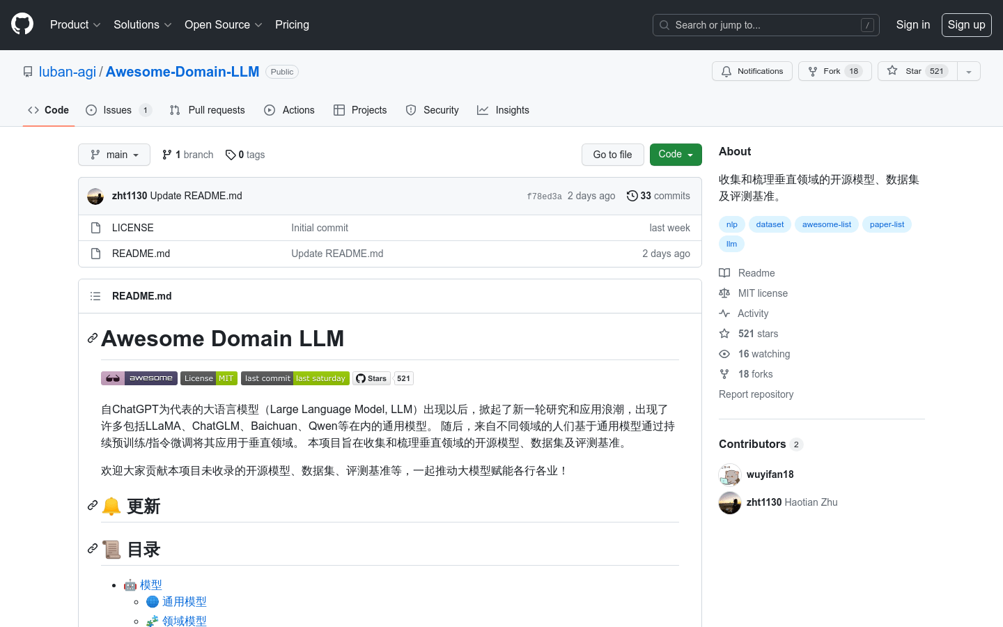This screenshot has width=1003, height=627.
Task: Open the luban-agi owner link
Action: coord(68,72)
